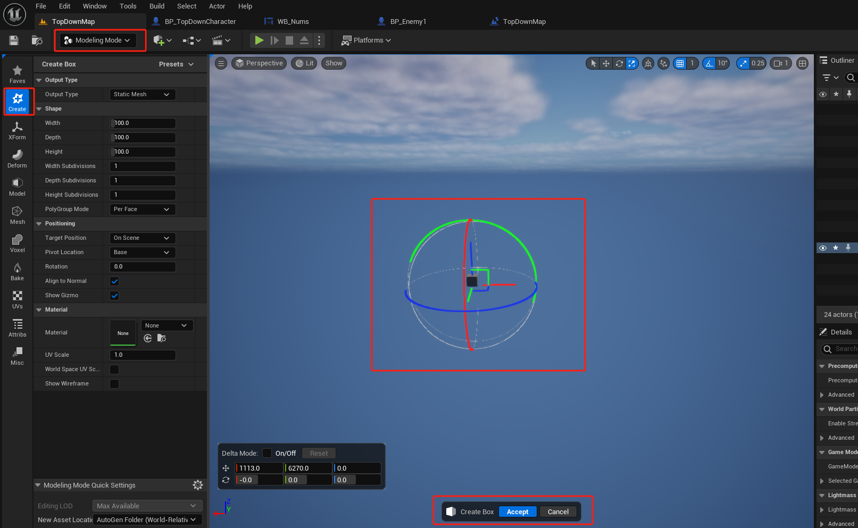Open Pivot Location Base dropdown
Viewport: 858px width, 528px height.
[142, 252]
